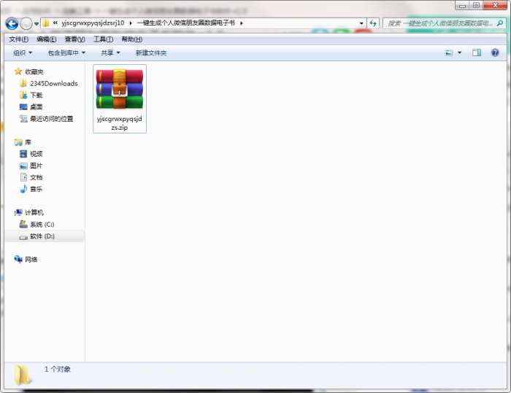Select the 收藏夹 favorites group
511x393 pixels.
(x=34, y=71)
